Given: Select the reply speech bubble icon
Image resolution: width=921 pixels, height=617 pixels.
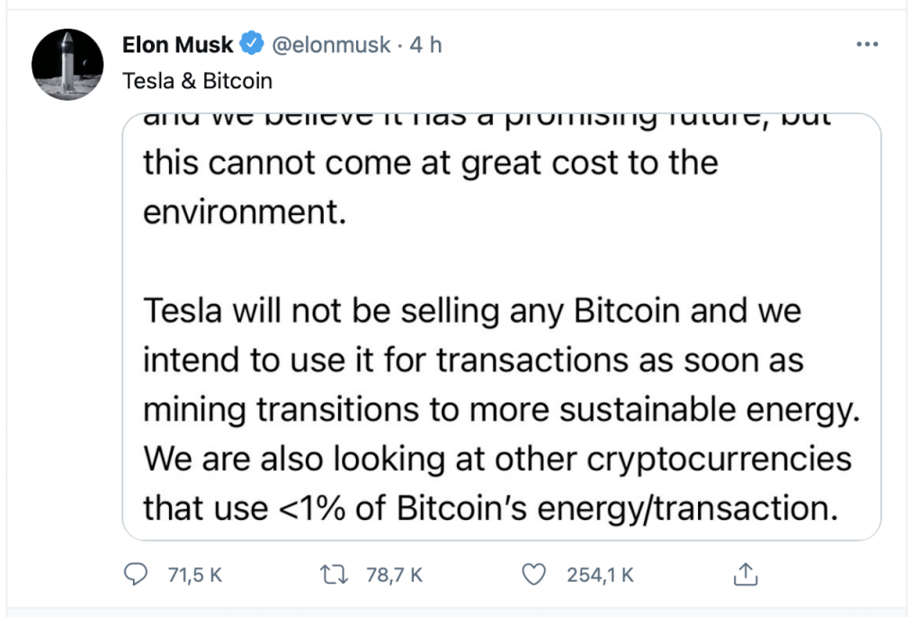Looking at the screenshot, I should (x=136, y=574).
